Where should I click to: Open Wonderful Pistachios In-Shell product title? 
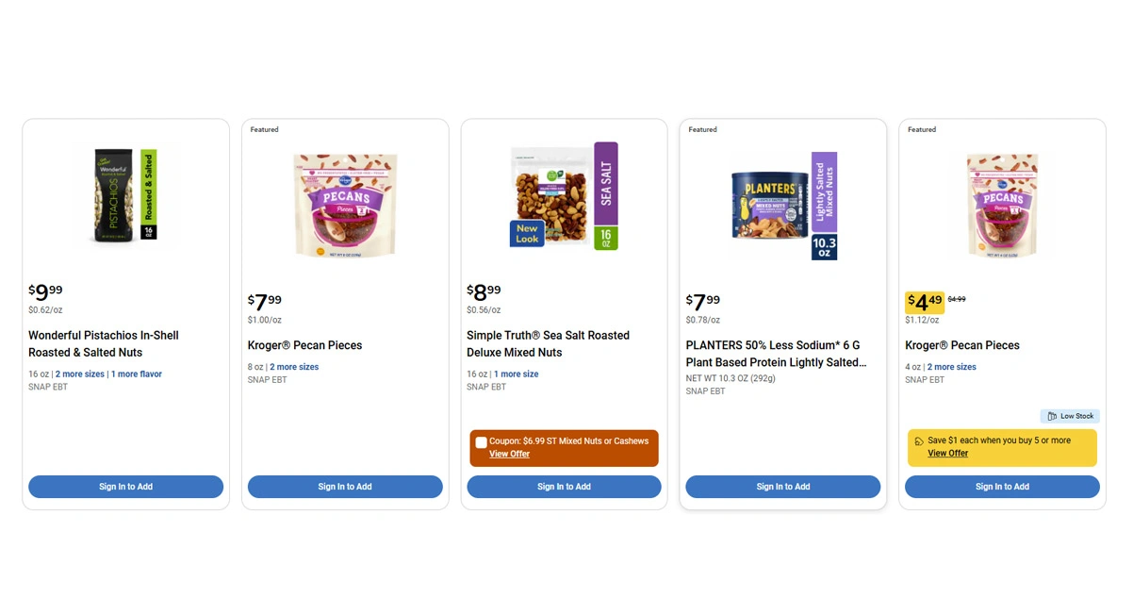coord(104,343)
